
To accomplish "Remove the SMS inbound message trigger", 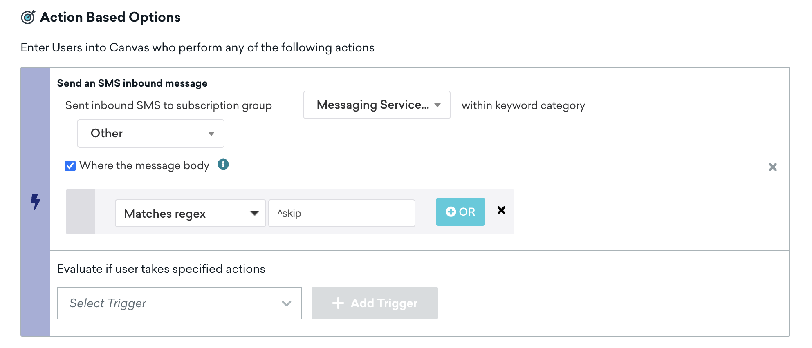I will click(772, 167).
